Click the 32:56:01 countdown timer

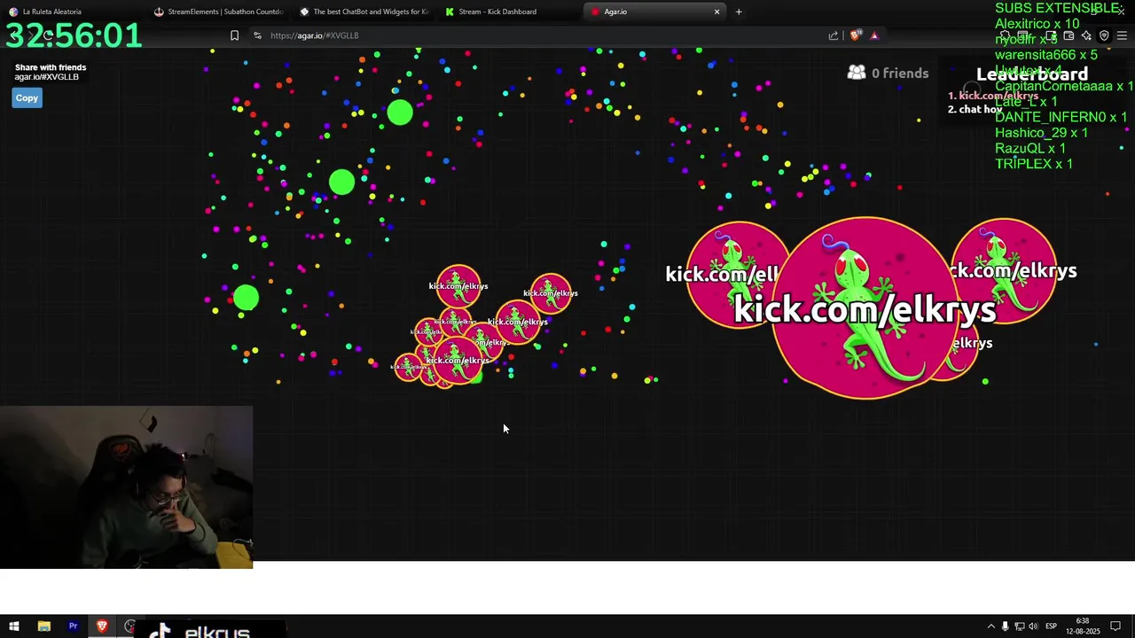point(74,35)
